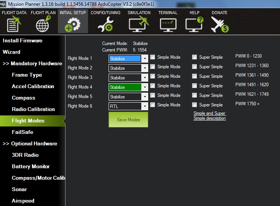This screenshot has height=206, width=280.
Task: Switch to the FLIGHT DATA tab label
Action: click(14, 13)
